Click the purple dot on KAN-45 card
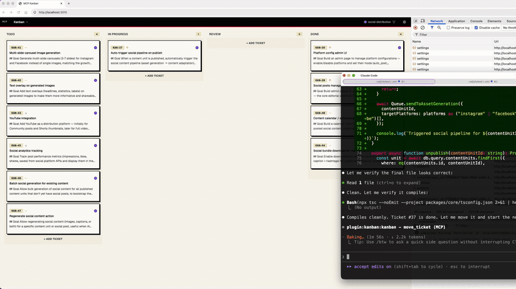516x289 pixels. 95,146
